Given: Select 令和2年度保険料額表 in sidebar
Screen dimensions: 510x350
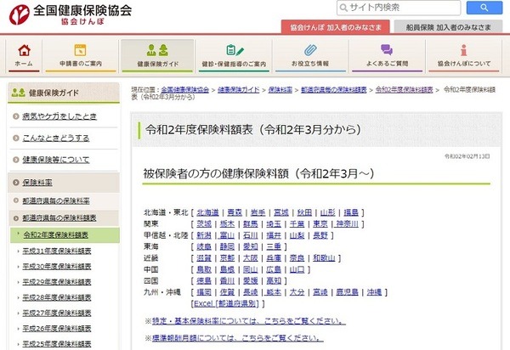Looking at the screenshot, I should click(x=55, y=235).
